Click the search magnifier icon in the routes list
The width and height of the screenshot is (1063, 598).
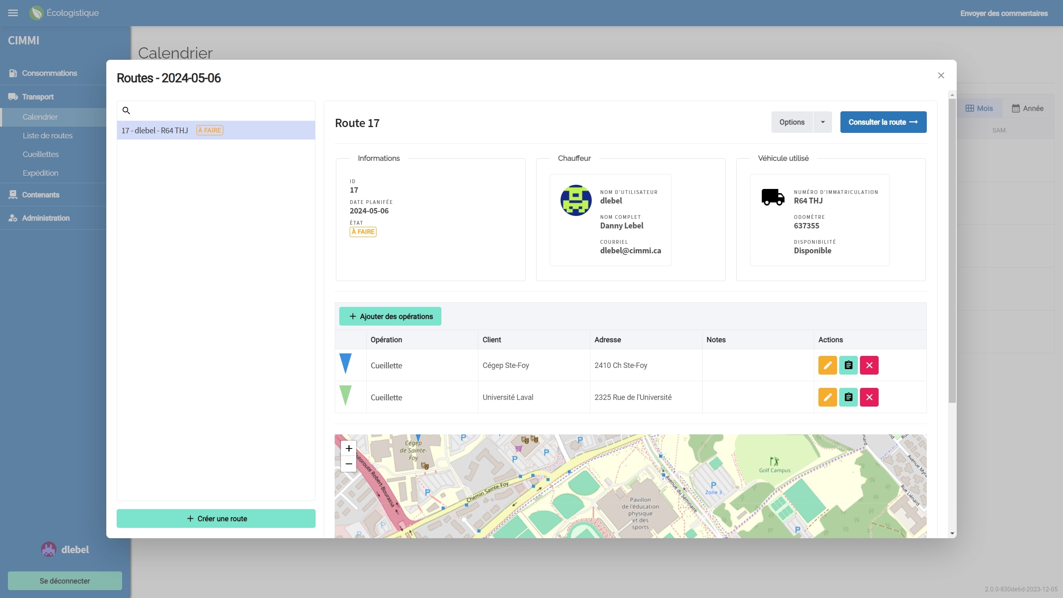[126, 110]
